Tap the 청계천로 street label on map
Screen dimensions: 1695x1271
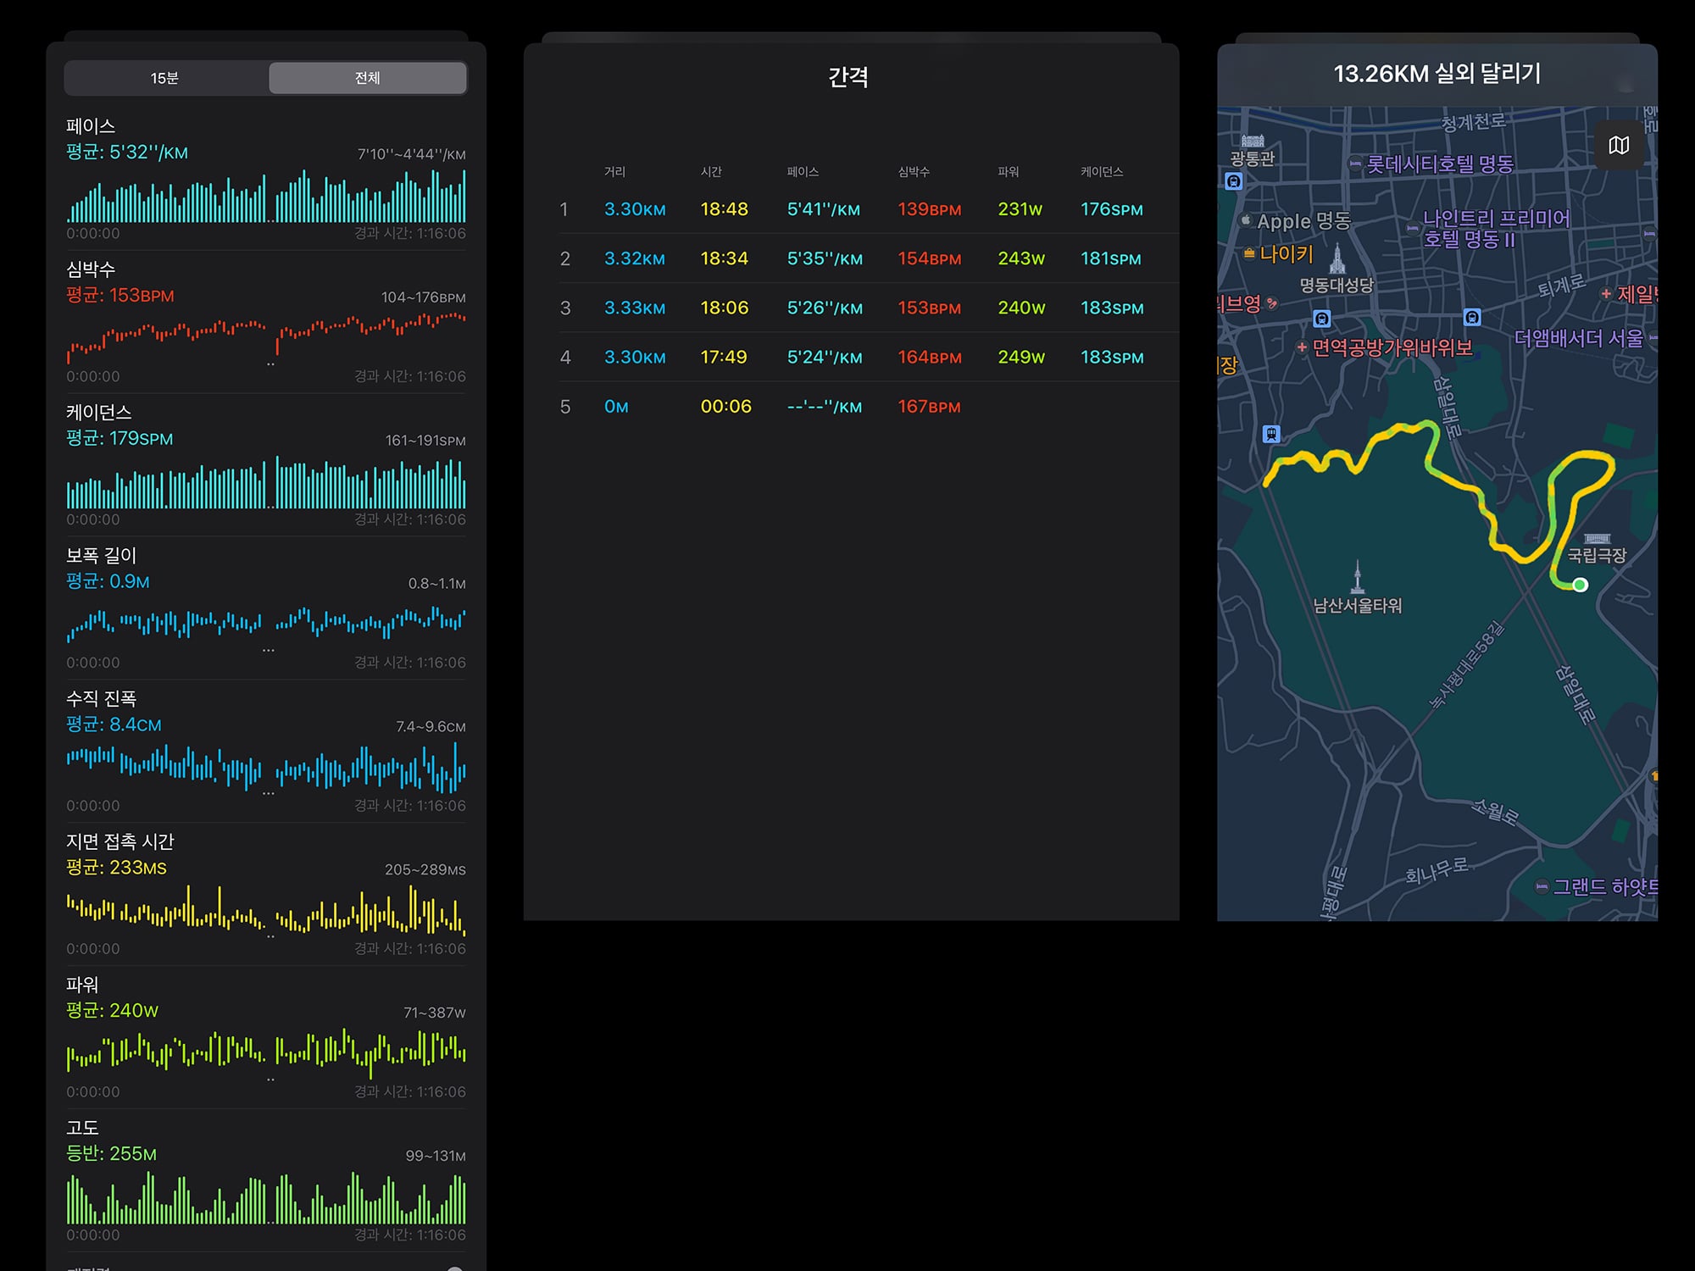(1473, 121)
